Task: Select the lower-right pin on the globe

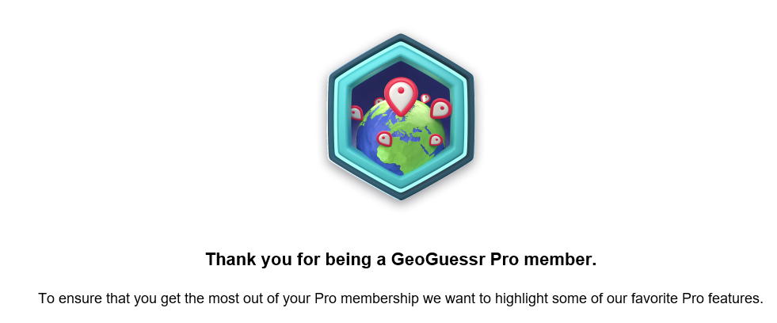Action: (x=435, y=141)
